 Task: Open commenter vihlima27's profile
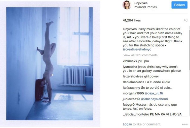[x=130, y=61]
